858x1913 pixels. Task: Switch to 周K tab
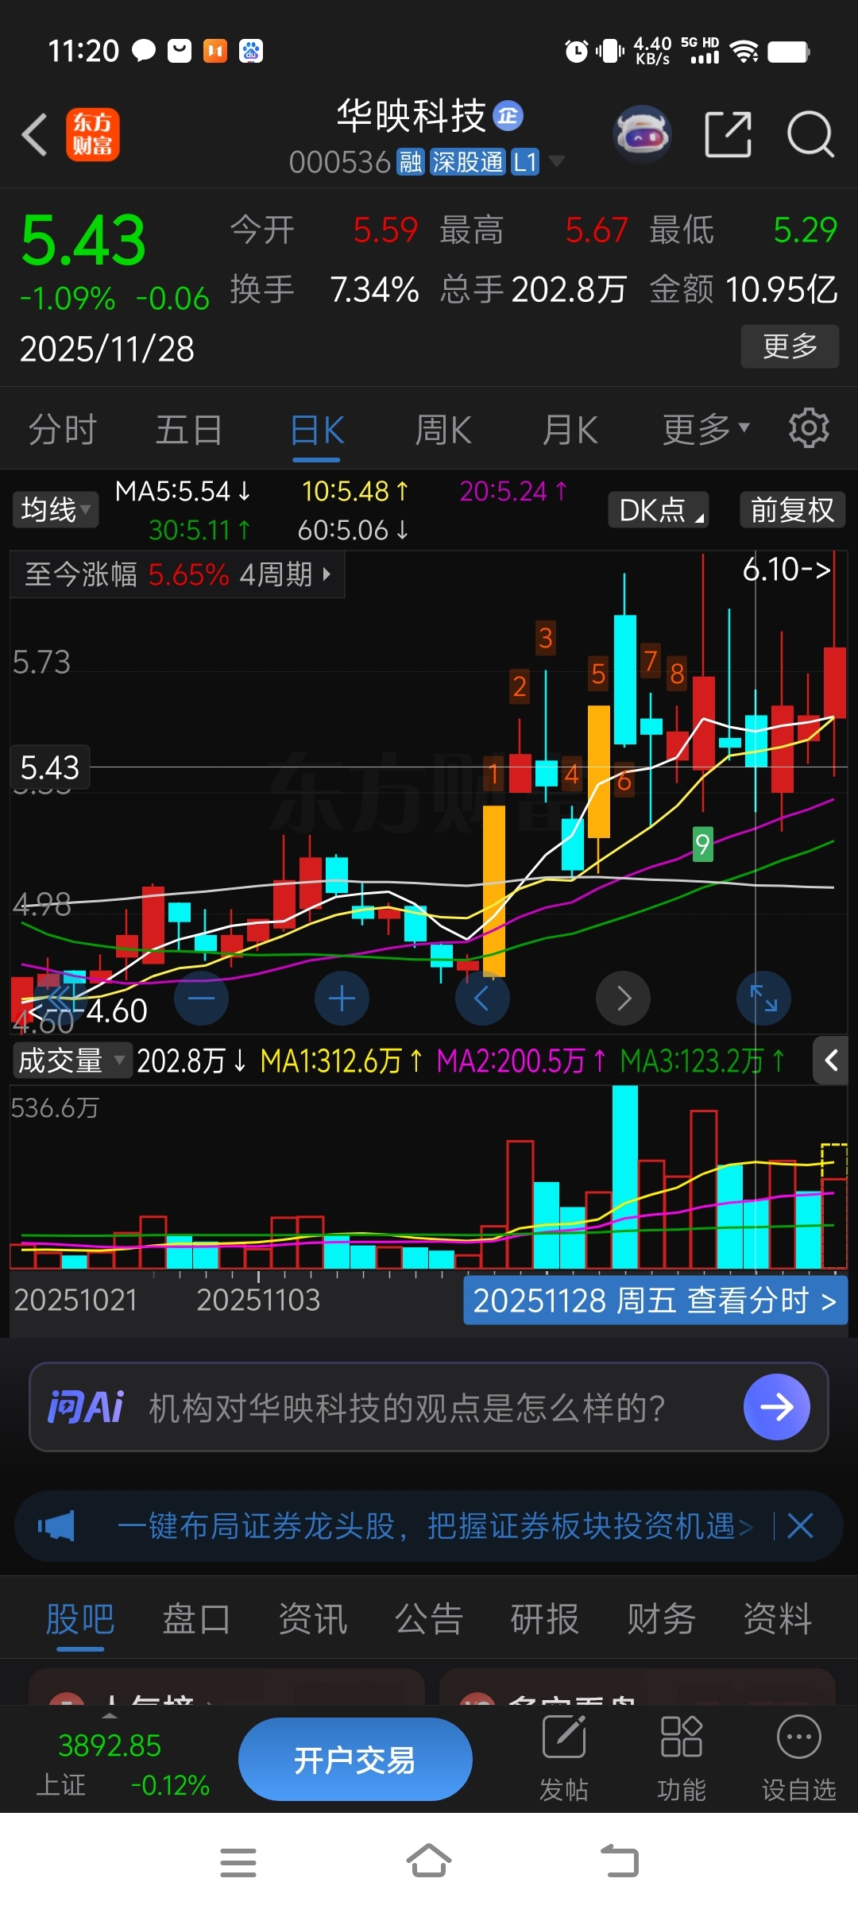click(443, 430)
